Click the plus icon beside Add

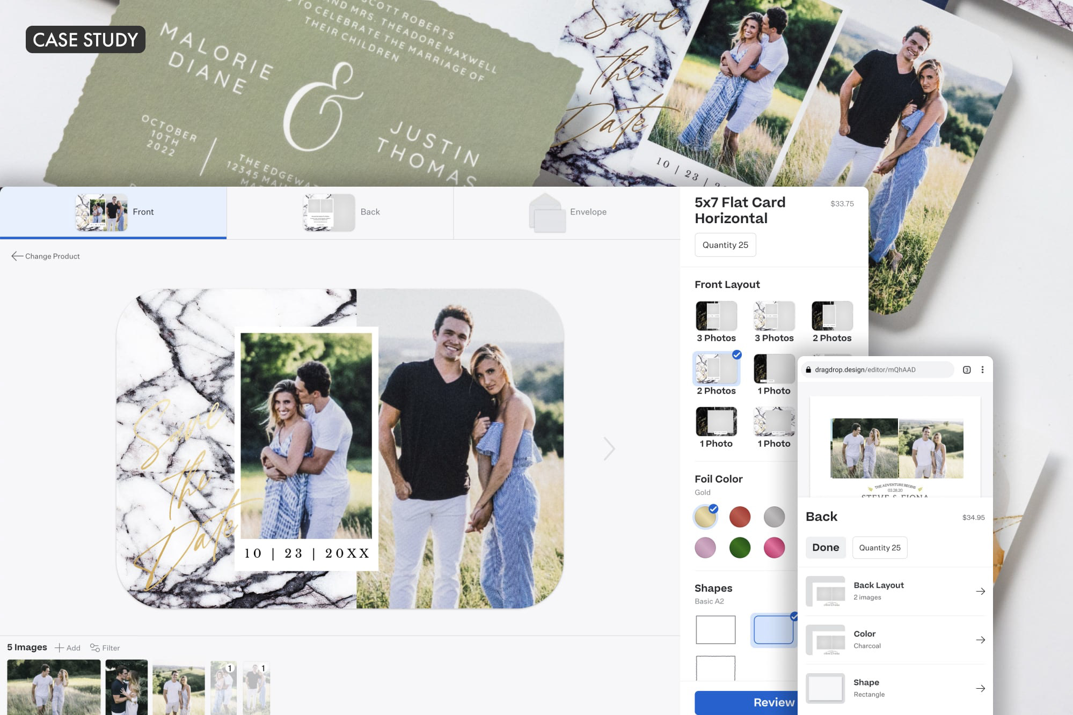pyautogui.click(x=59, y=648)
